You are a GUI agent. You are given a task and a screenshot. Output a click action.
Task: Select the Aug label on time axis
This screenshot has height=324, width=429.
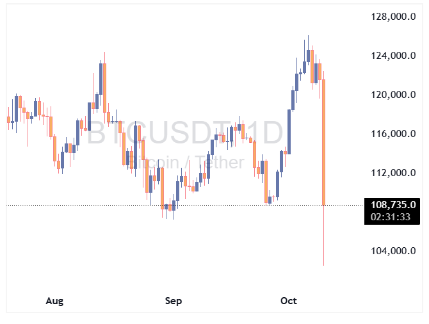(56, 300)
